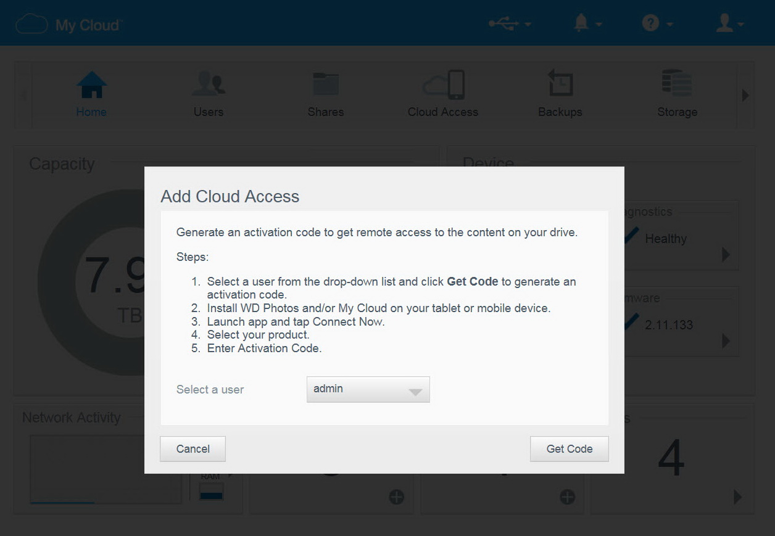This screenshot has width=775, height=536.
Task: Click the "Healthy" diagnostics status text
Action: point(666,239)
